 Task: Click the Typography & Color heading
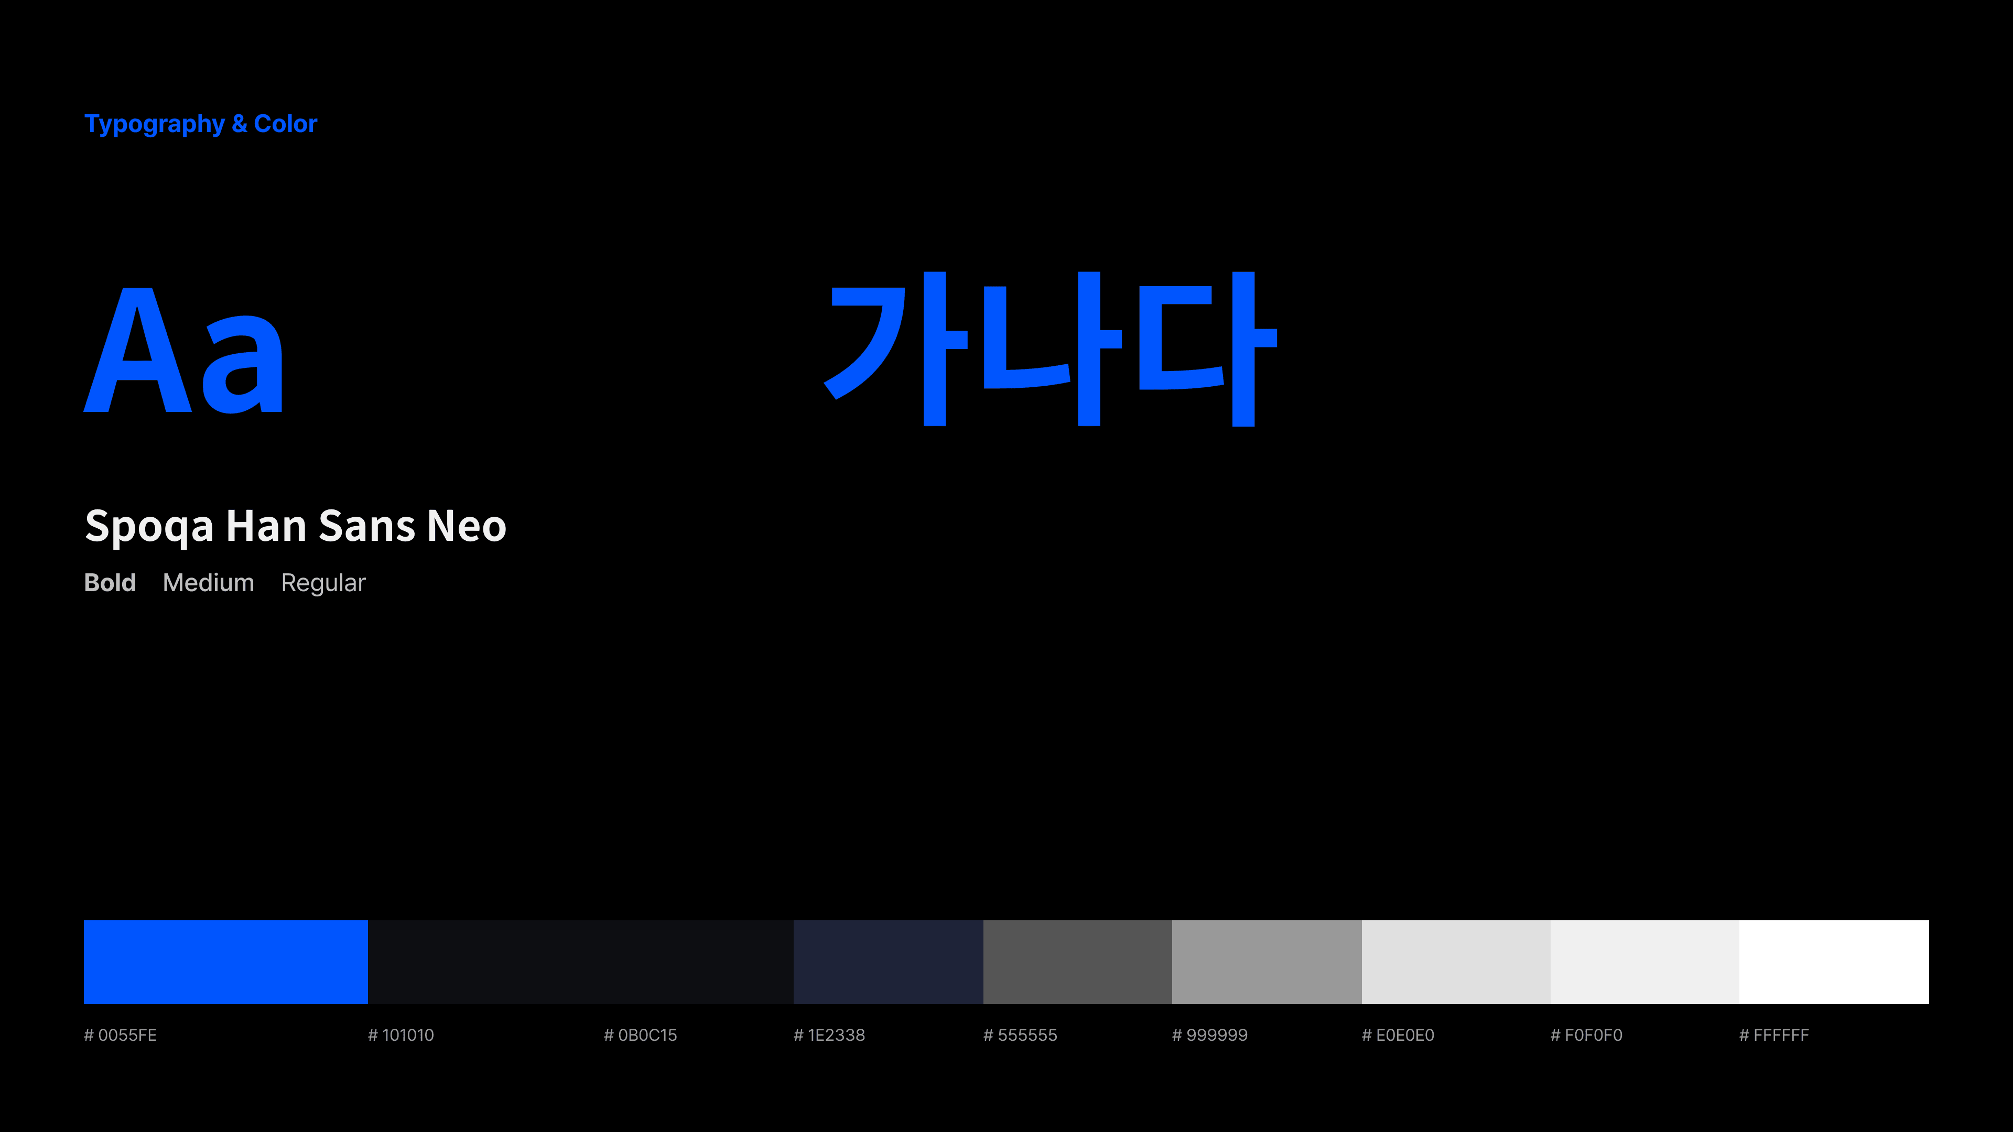[x=200, y=124]
